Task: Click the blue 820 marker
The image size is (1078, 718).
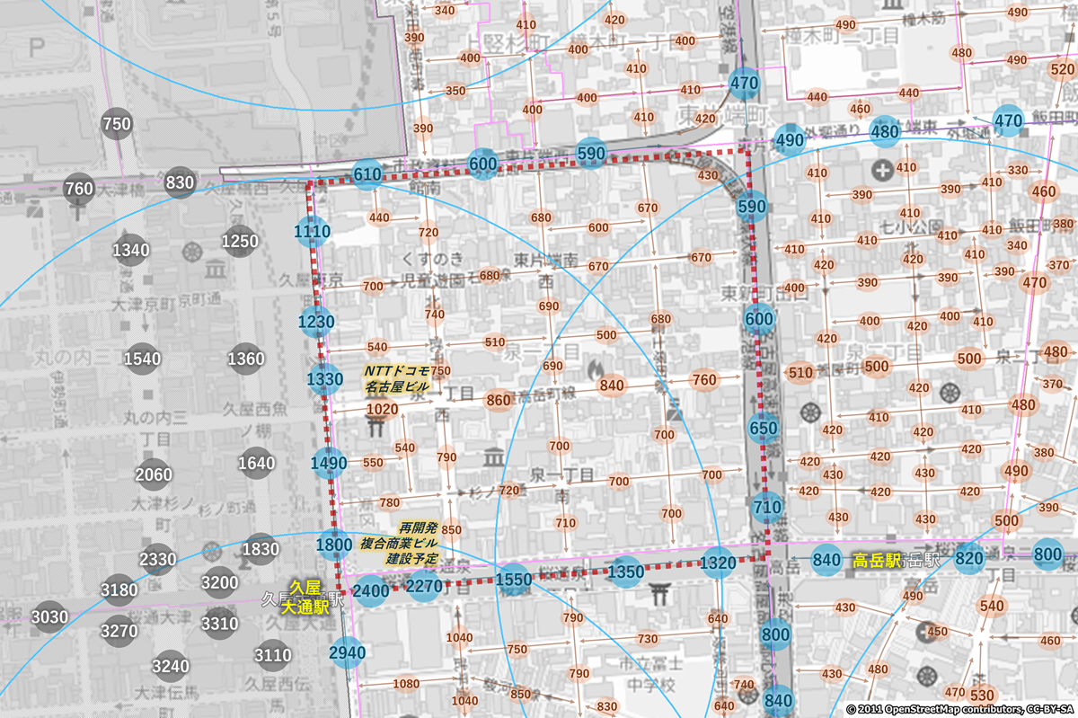Action: [969, 559]
